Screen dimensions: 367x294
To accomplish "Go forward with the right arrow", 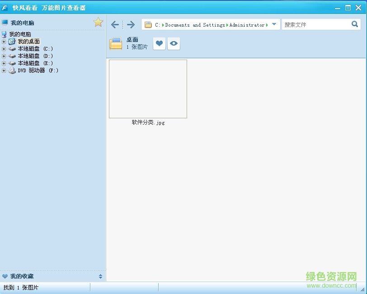I will pos(131,25).
